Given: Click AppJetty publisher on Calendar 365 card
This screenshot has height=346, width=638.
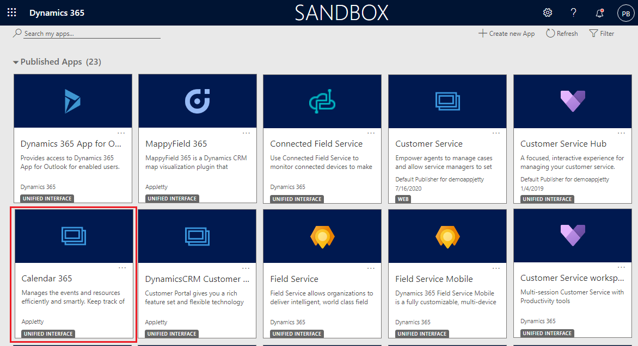Looking at the screenshot, I should pyautogui.click(x=33, y=322).
